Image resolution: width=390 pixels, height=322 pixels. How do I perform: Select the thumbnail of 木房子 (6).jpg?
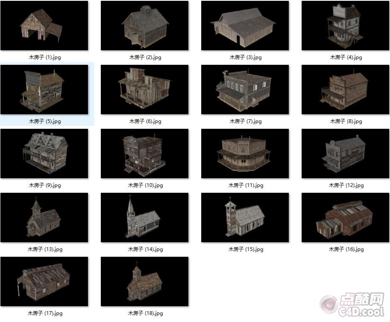coord(144,90)
